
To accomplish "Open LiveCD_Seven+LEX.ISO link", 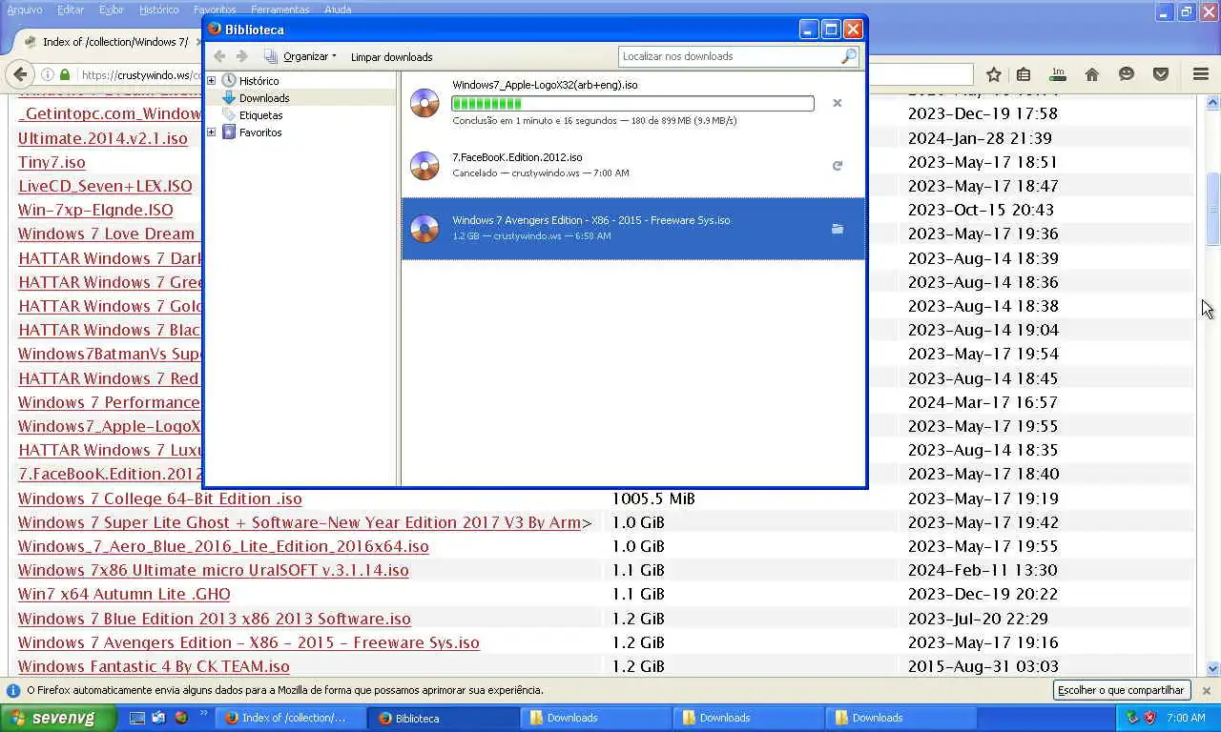I will [x=105, y=186].
